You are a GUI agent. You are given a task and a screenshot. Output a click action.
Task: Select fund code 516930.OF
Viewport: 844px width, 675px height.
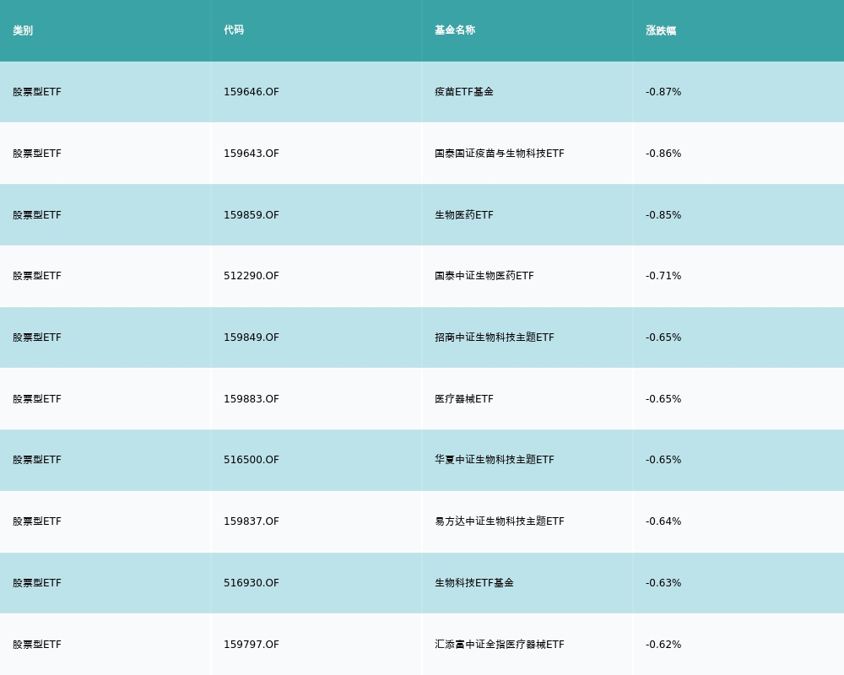(252, 583)
